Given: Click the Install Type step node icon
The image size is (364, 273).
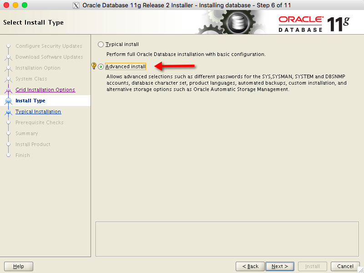Looking at the screenshot, I should (x=8, y=101).
